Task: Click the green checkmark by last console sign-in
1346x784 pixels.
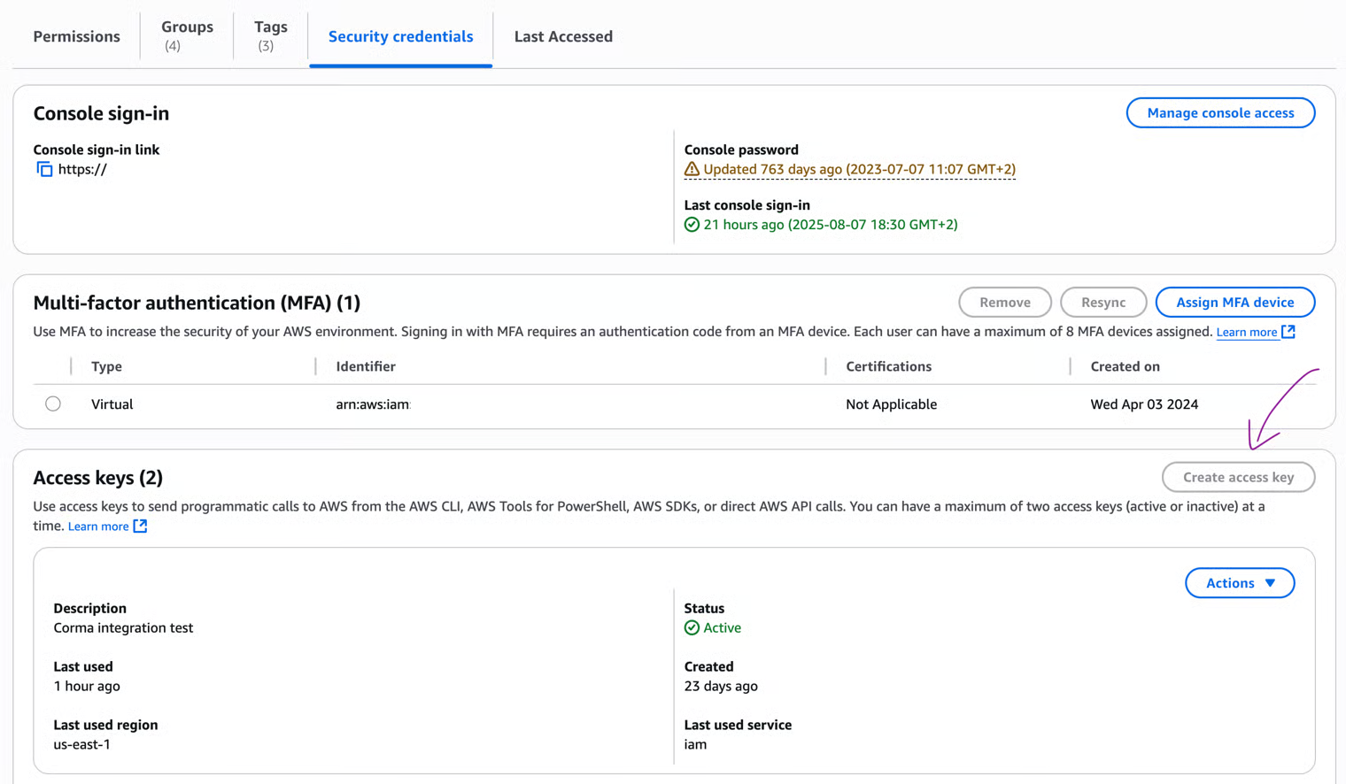Action: click(x=692, y=225)
